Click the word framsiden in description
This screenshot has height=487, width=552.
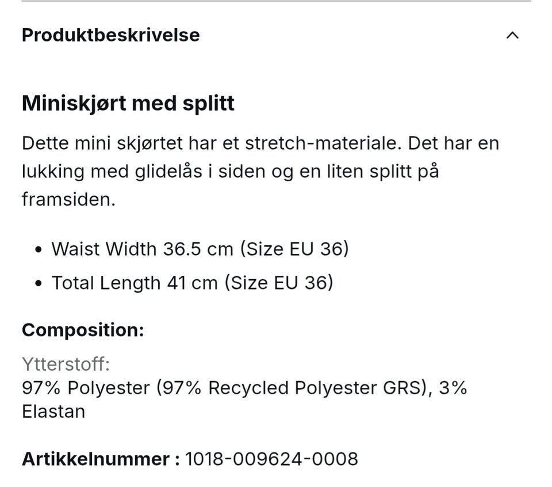68,199
